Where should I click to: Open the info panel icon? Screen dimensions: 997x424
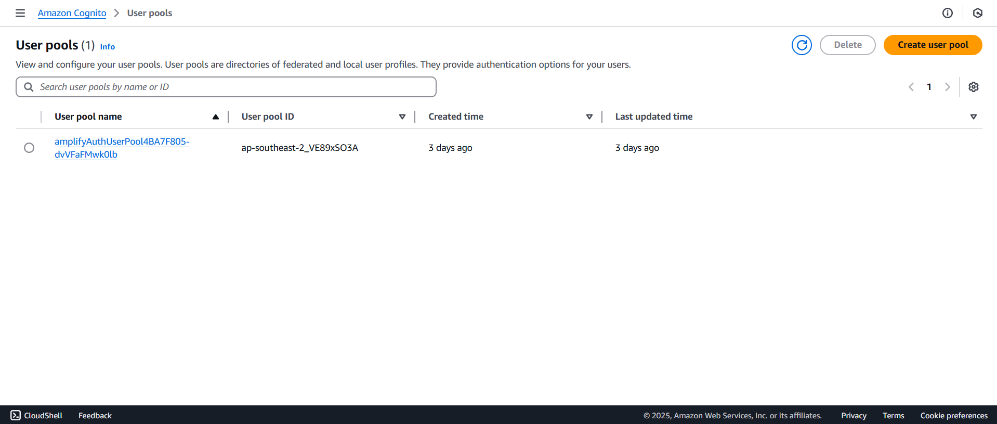click(x=948, y=13)
